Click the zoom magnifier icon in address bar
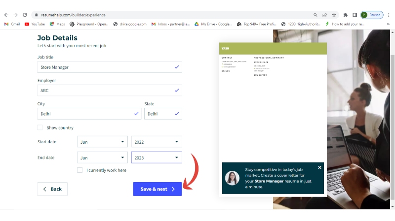Screen dimensions: 395x221 point(315,15)
